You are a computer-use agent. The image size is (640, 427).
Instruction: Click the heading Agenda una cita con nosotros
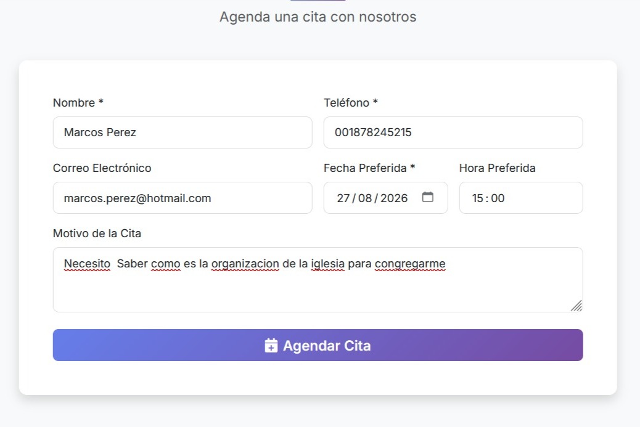(x=318, y=17)
